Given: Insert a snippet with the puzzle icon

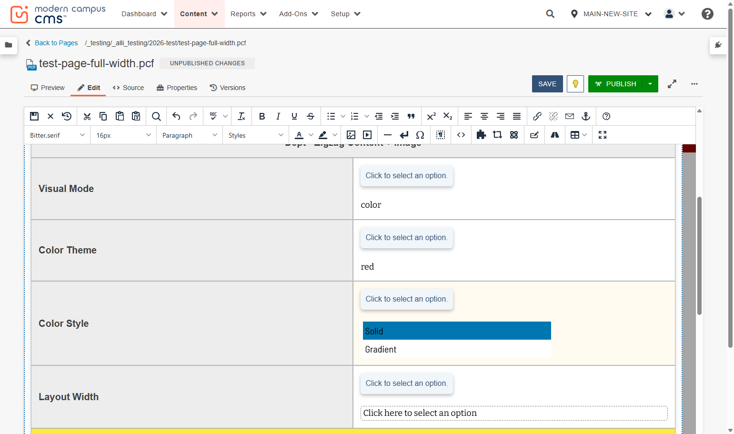Looking at the screenshot, I should point(481,135).
